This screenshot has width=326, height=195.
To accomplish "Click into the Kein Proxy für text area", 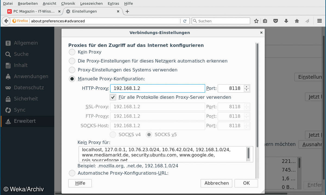I will (163, 154).
